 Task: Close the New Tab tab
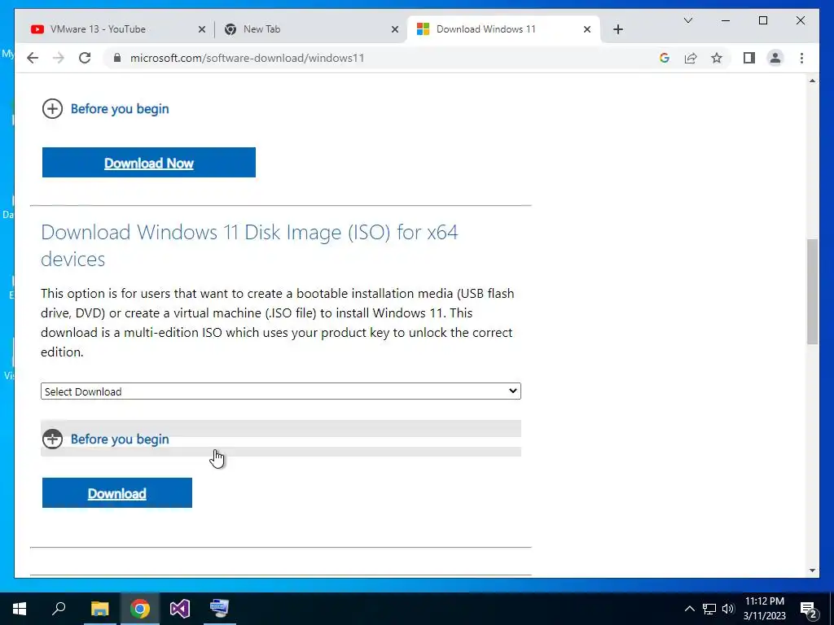click(x=395, y=29)
